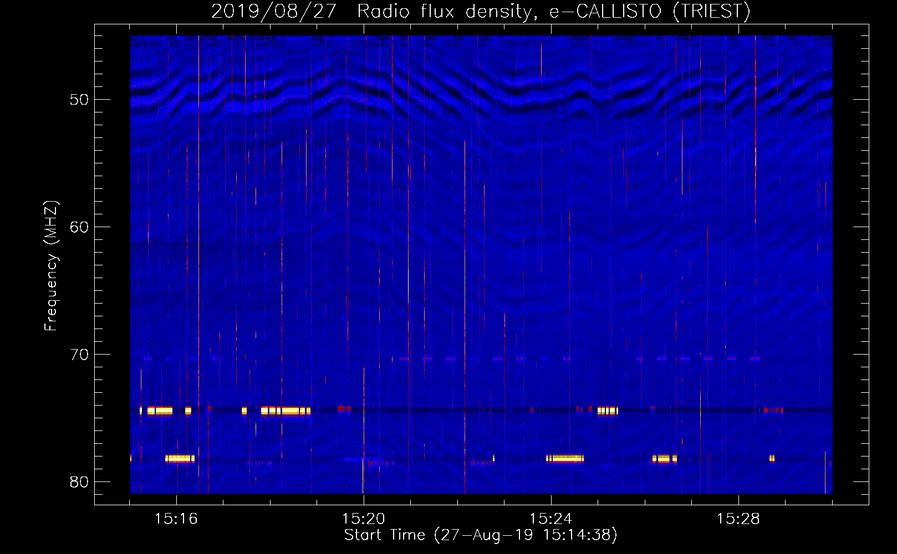Image resolution: width=897 pixels, height=554 pixels.
Task: Click the plot title '2019/08/27 Radio flux density, e-CALLISTO (TRIEST)'
Action: click(x=481, y=11)
